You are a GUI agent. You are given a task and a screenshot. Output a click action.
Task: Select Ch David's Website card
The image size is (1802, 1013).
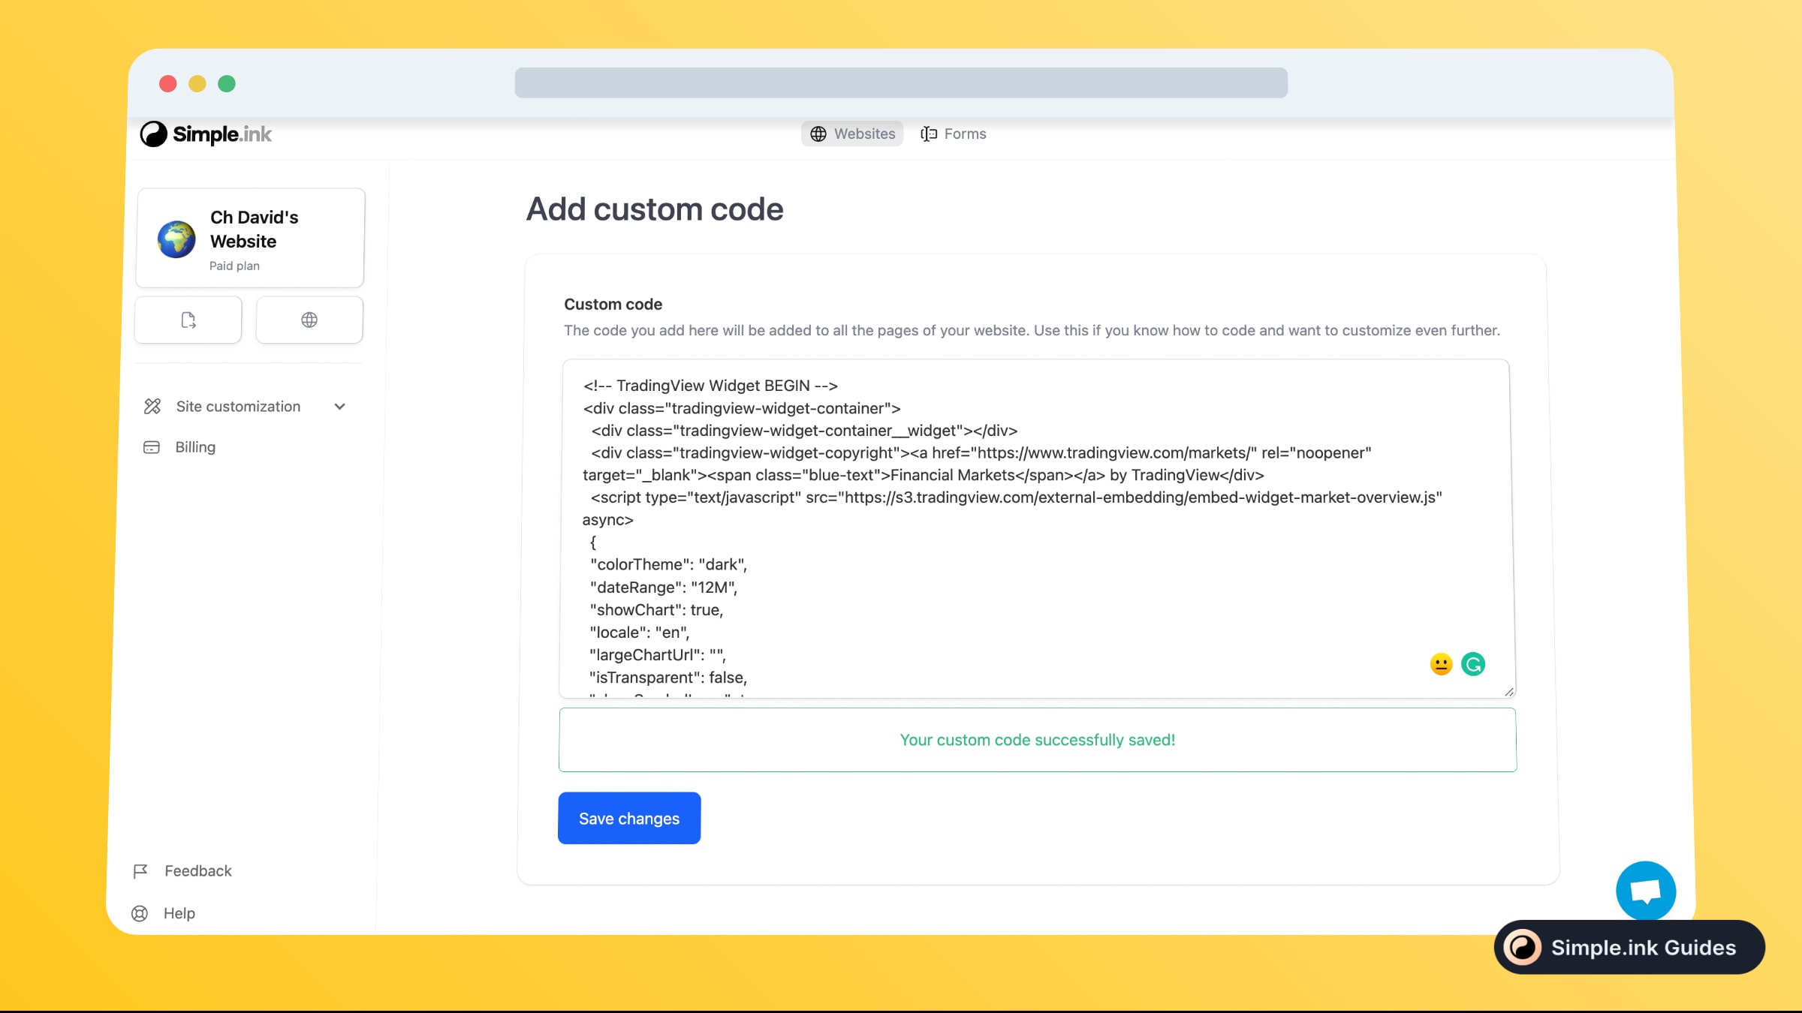[250, 239]
